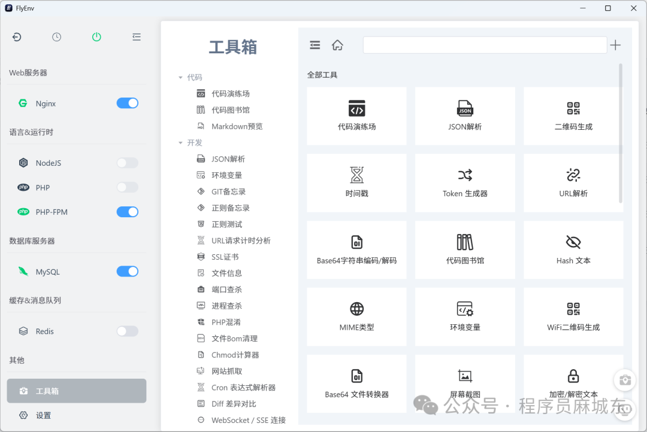Open Diff 差异对比 tool
Screen dimensions: 647x432
click(x=234, y=404)
